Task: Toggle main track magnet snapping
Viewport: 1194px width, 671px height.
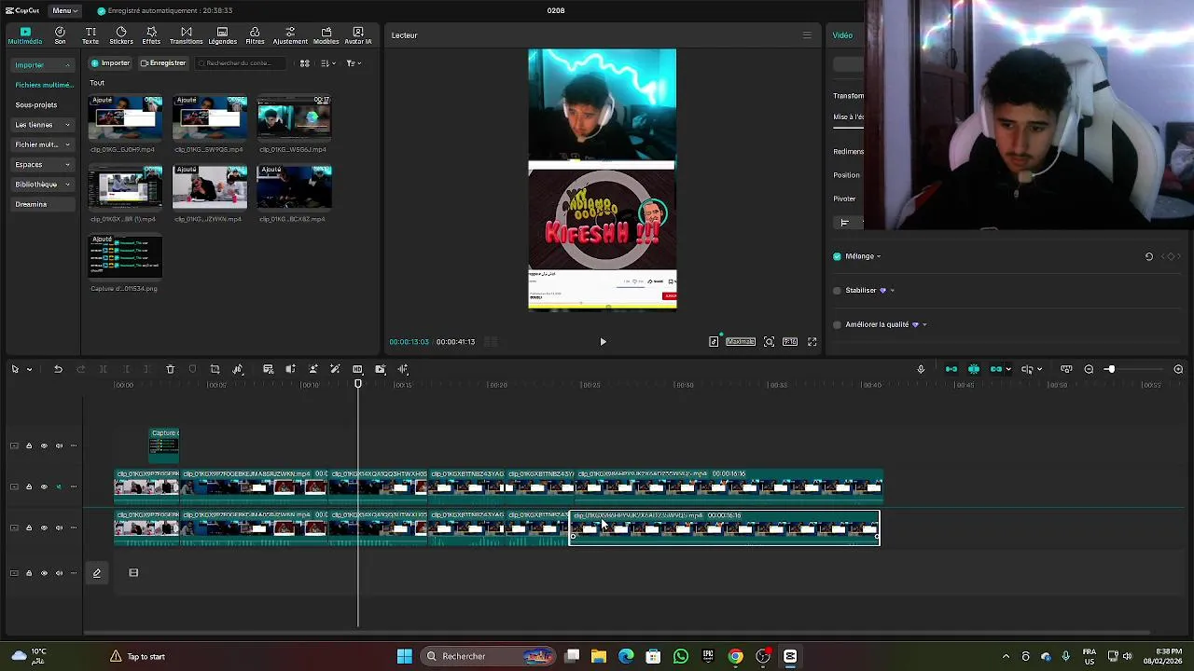Action: [951, 370]
